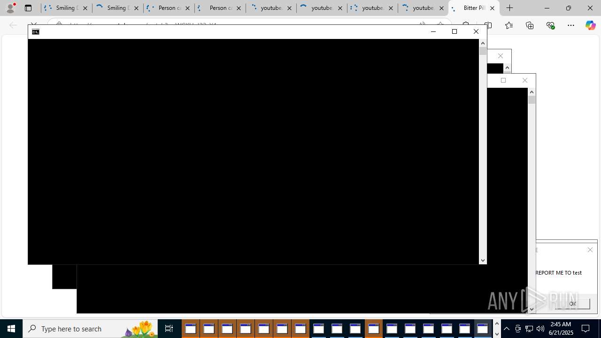The height and width of the screenshot is (338, 601).
Task: Open Task View on the taskbar
Action: [169, 329]
